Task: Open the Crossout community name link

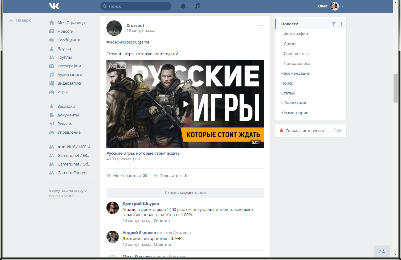Action: 136,25
